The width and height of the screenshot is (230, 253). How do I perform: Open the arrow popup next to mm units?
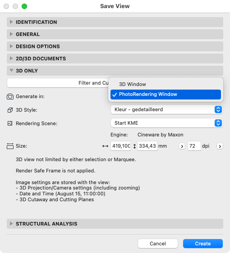(x=182, y=146)
